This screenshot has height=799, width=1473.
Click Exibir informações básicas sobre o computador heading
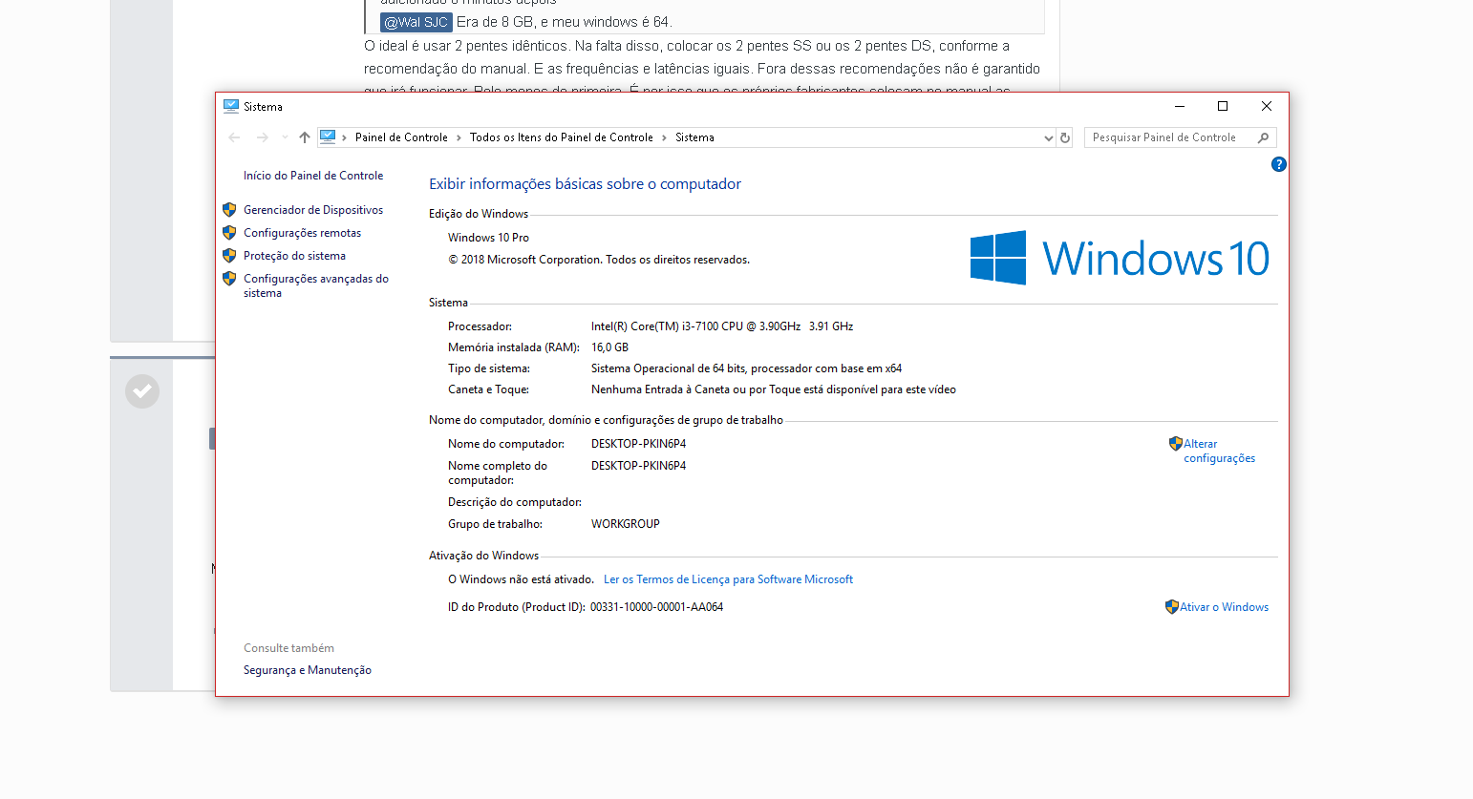585,184
